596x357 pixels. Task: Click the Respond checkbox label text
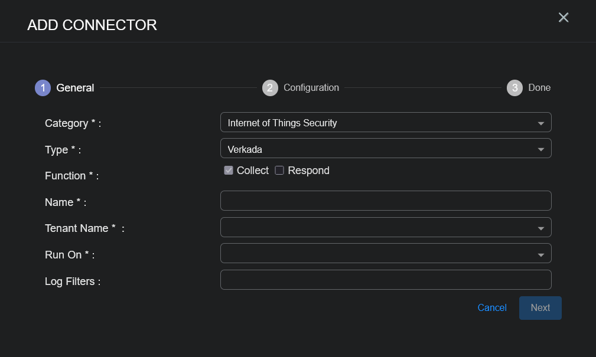[x=309, y=171]
